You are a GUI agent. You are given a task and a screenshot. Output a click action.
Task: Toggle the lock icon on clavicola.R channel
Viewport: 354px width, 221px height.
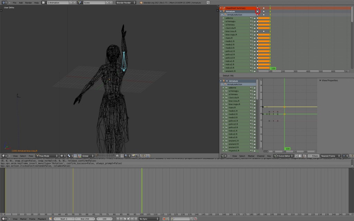[x=255, y=28]
